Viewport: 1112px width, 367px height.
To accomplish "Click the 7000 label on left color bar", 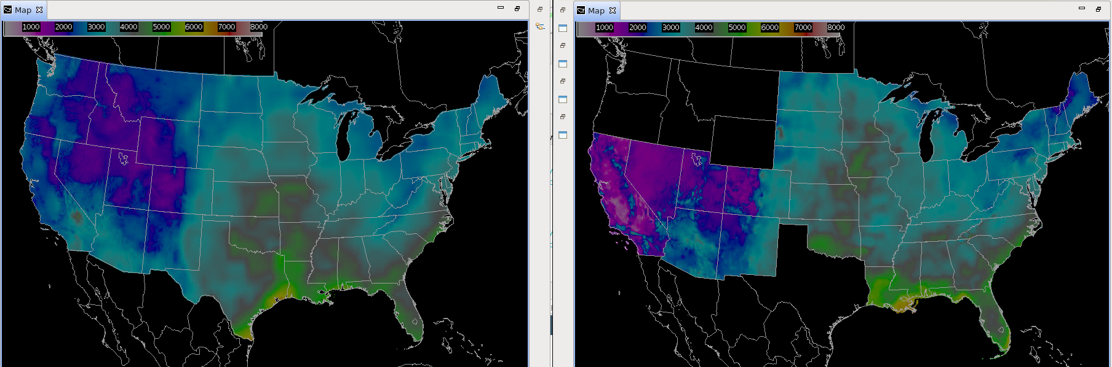I will tap(226, 27).
